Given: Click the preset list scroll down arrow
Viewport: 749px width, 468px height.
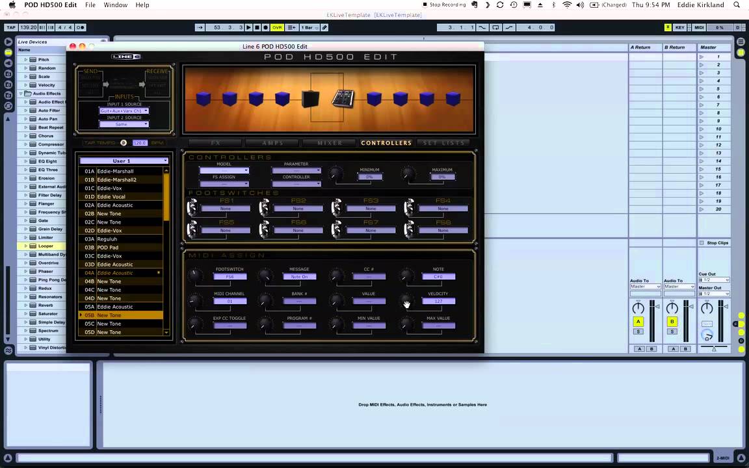Looking at the screenshot, I should click(x=166, y=332).
